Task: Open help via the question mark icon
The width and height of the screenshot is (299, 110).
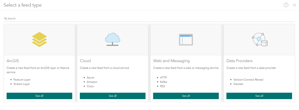Action: click(286, 5)
